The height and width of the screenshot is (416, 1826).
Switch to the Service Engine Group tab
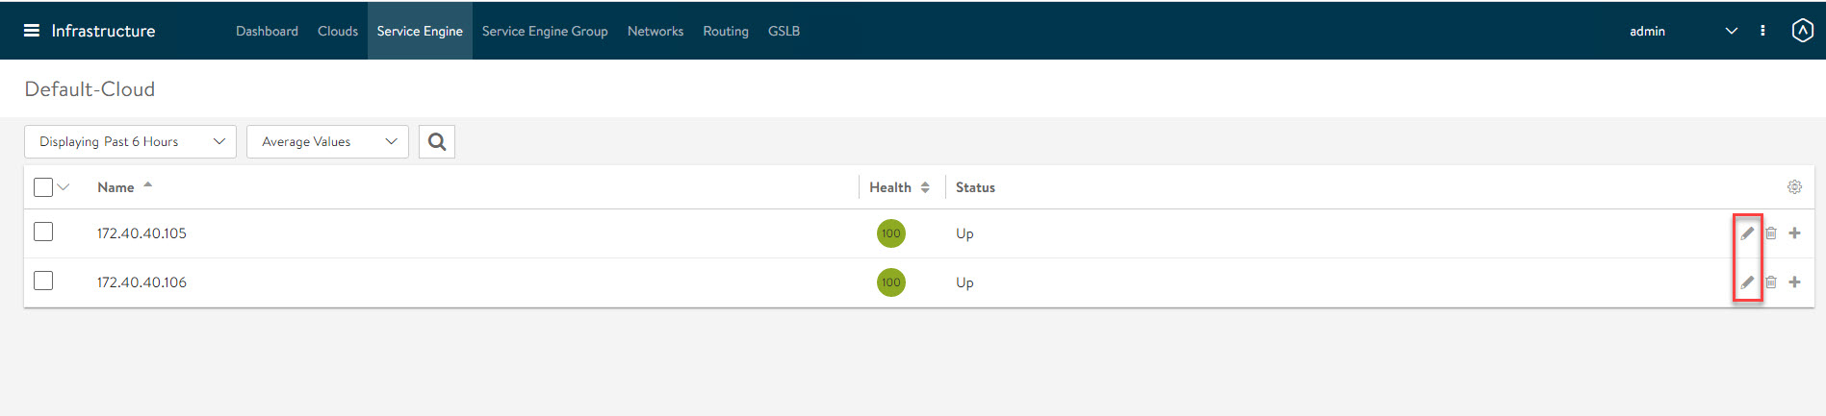point(545,31)
